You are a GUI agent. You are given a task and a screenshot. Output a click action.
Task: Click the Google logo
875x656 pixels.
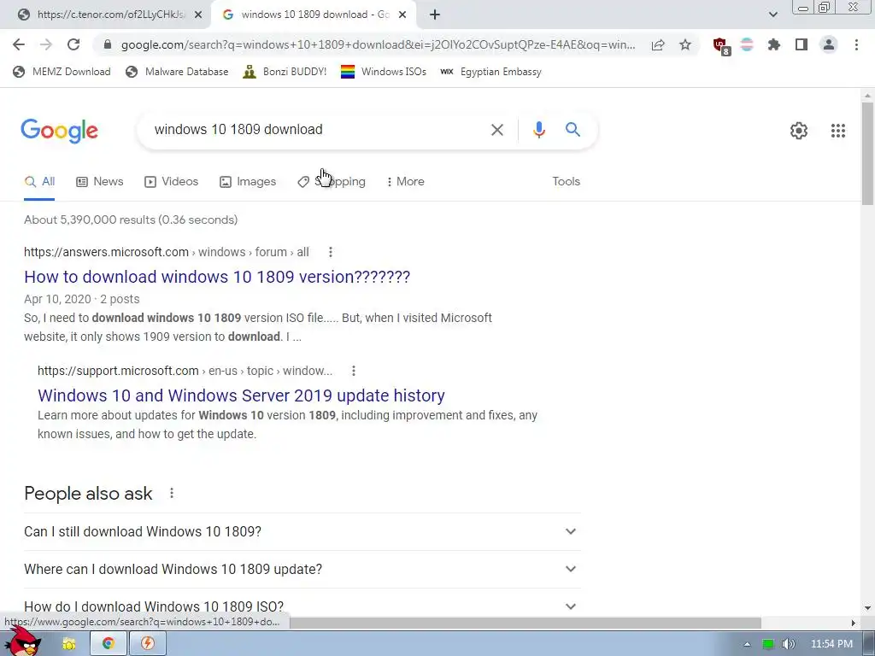tap(59, 131)
